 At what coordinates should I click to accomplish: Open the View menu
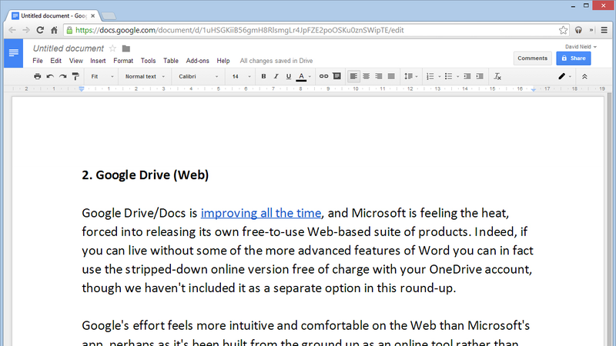tap(75, 61)
